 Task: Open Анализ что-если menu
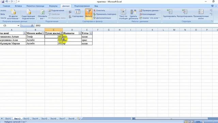(150, 18)
